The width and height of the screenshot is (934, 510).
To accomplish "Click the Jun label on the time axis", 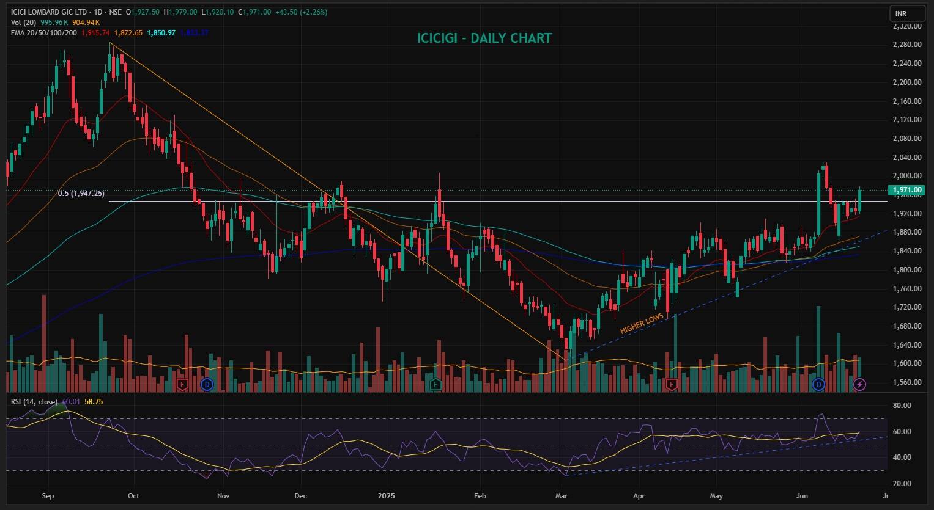I will [802, 496].
